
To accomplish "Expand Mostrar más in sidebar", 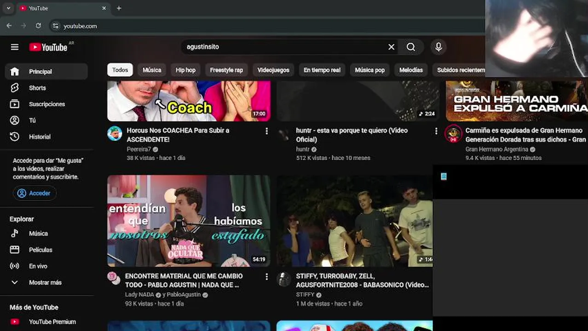I will [x=46, y=282].
